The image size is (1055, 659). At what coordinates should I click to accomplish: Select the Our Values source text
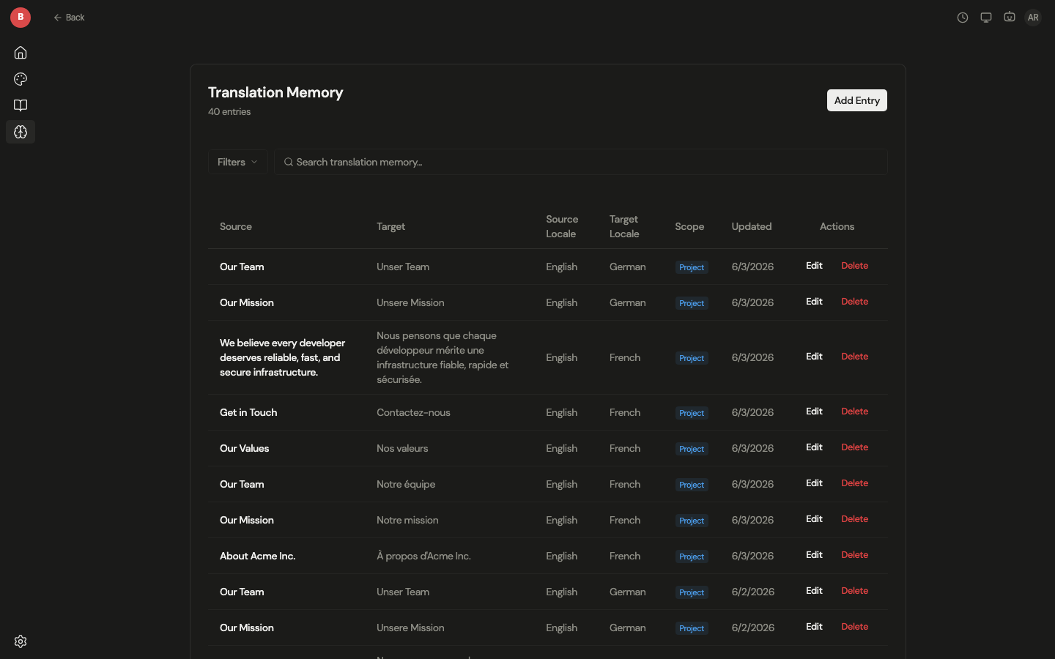pyautogui.click(x=244, y=448)
